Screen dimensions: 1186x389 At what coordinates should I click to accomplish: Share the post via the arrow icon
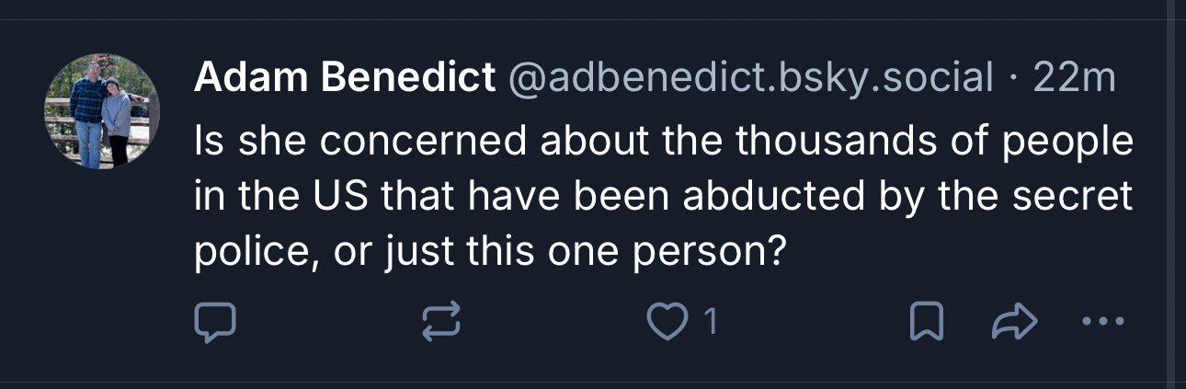click(1015, 322)
